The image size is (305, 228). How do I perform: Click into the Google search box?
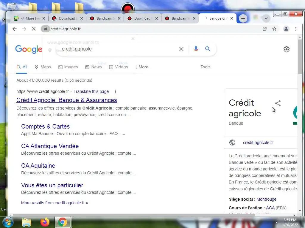(119, 49)
